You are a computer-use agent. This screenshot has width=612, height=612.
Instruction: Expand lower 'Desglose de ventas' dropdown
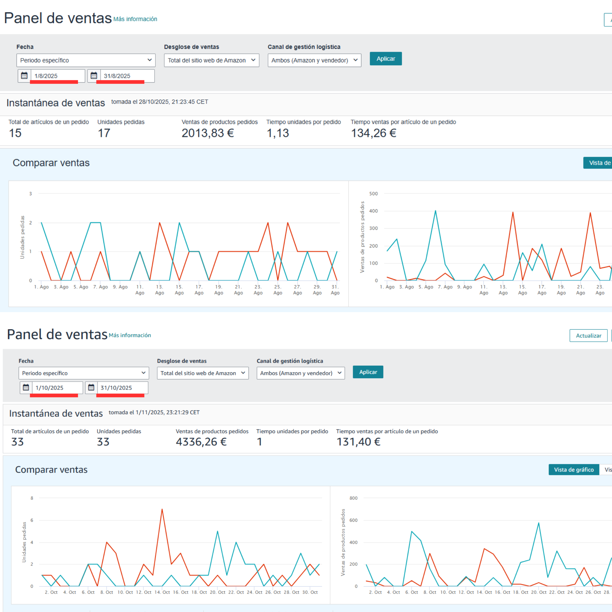pyautogui.click(x=203, y=373)
